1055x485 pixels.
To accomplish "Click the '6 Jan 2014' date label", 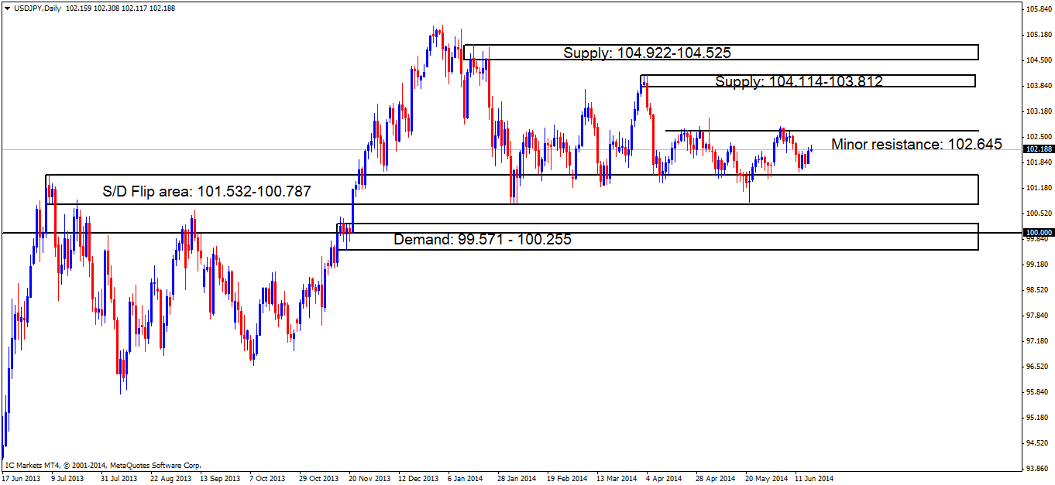I will pos(465,479).
